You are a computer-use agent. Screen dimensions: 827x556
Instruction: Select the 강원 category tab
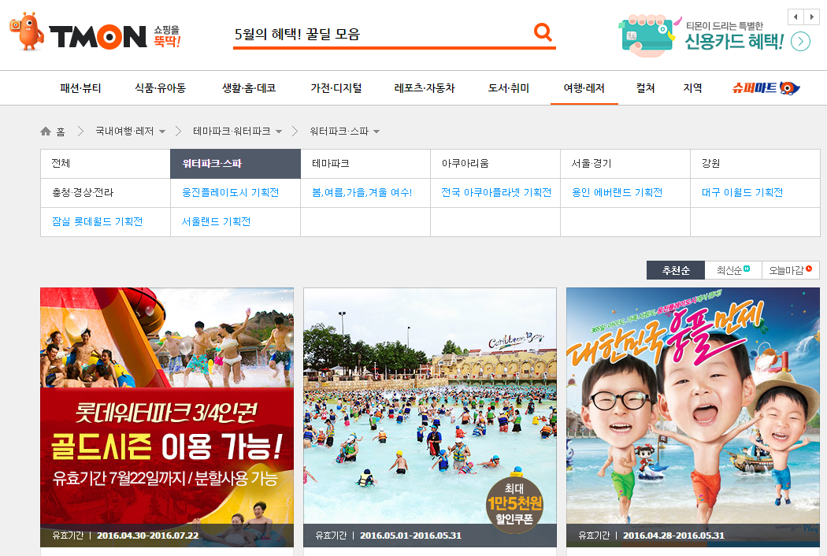pos(755,164)
